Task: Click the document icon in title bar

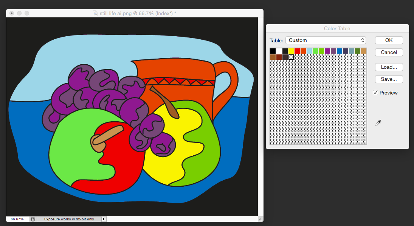Action: click(95, 13)
